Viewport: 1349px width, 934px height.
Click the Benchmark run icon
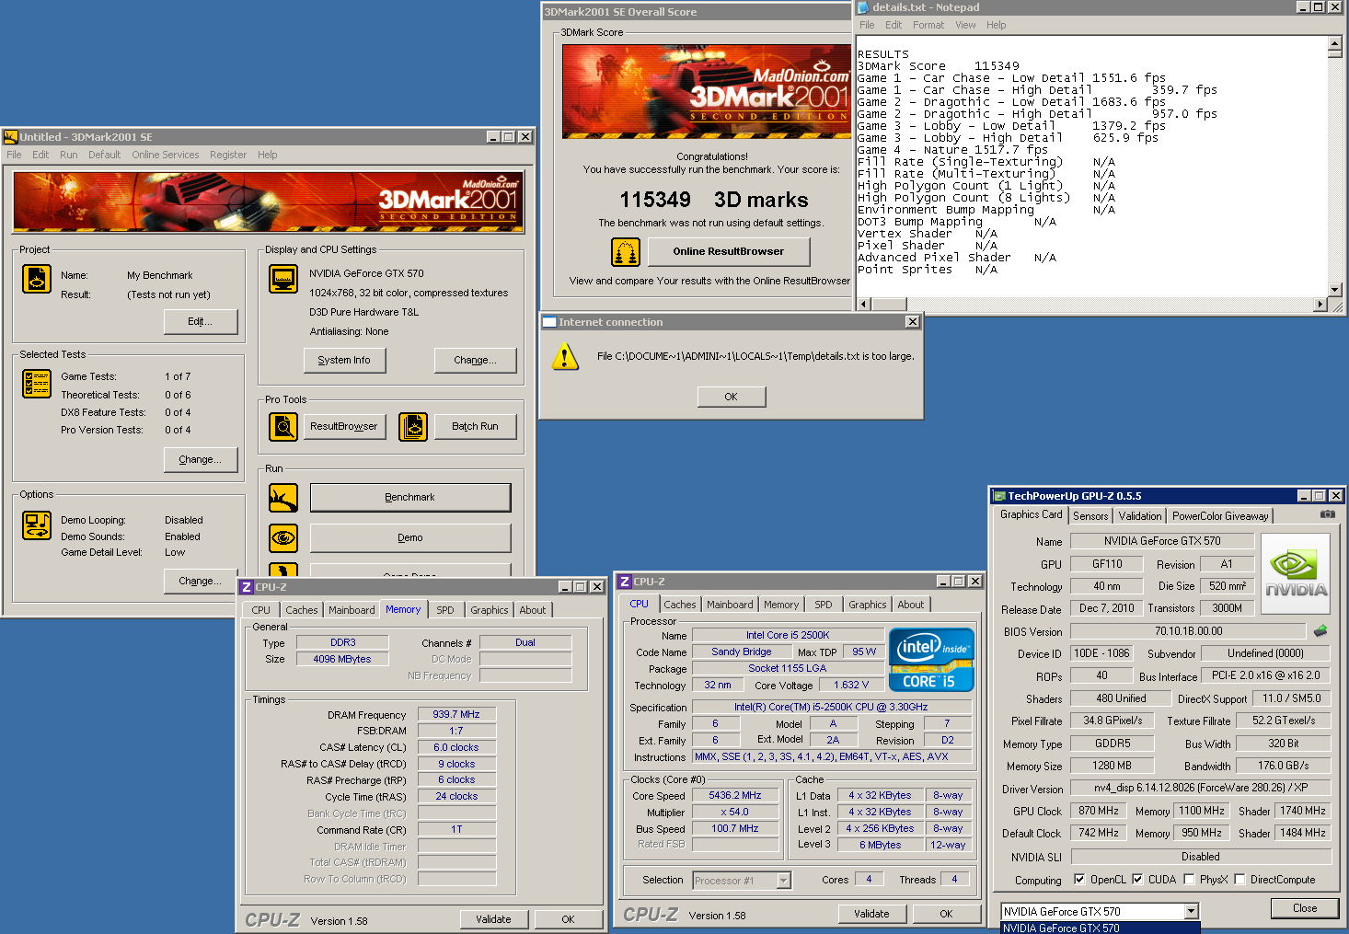[283, 498]
